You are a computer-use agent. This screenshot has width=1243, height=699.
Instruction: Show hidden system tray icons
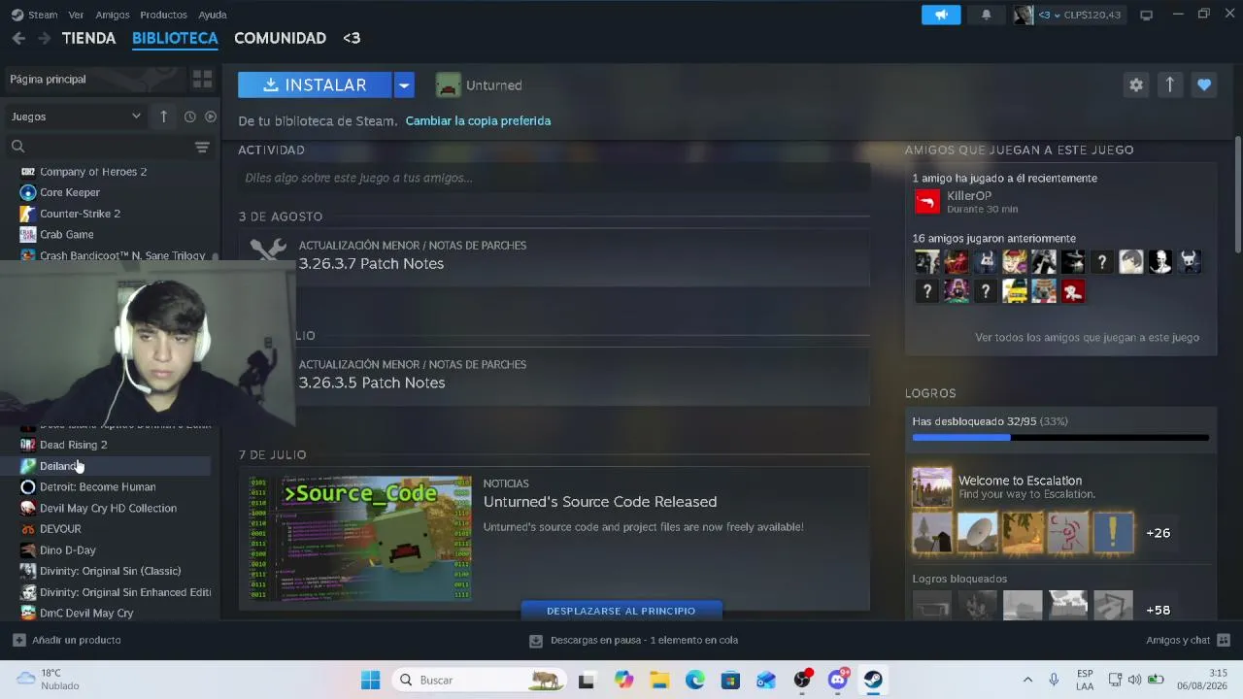(1027, 680)
